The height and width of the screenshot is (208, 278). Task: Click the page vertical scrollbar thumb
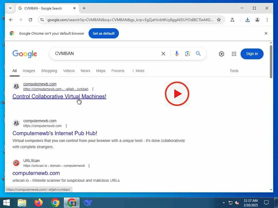pos(271,61)
